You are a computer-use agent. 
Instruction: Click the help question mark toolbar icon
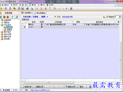(x=50, y=9)
